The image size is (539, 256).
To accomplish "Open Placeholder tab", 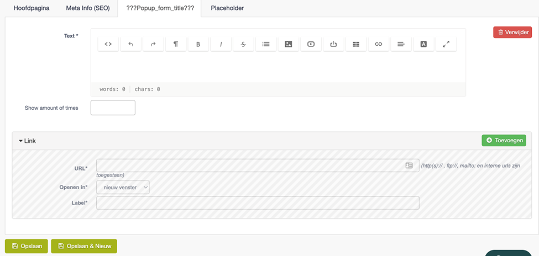I will pos(227,8).
